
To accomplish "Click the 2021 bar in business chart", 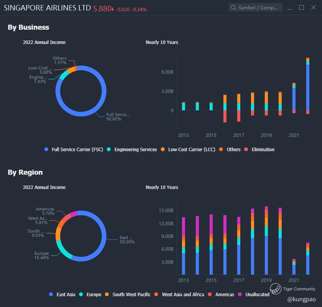I will [294, 98].
